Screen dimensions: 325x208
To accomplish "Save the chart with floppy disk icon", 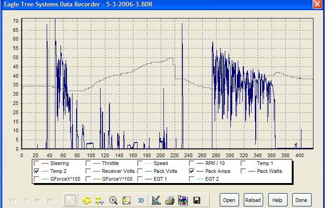I will 197,201.
